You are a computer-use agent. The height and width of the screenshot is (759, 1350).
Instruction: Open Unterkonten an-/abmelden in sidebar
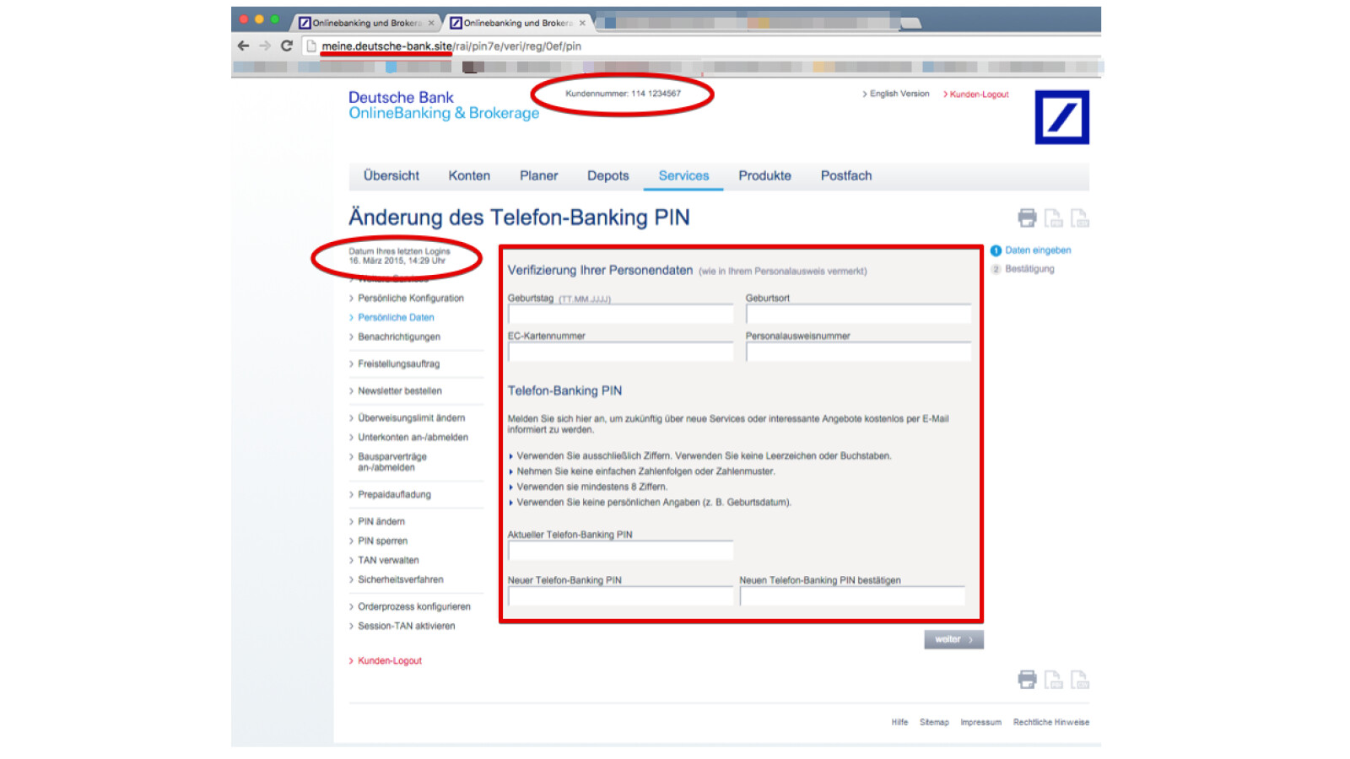[x=413, y=438]
